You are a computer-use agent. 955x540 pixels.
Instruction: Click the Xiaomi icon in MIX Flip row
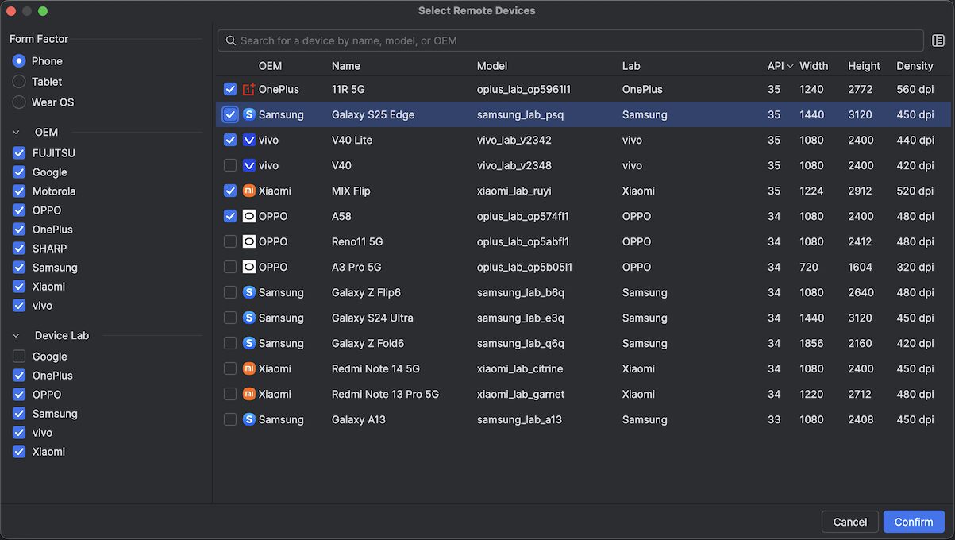tap(249, 191)
